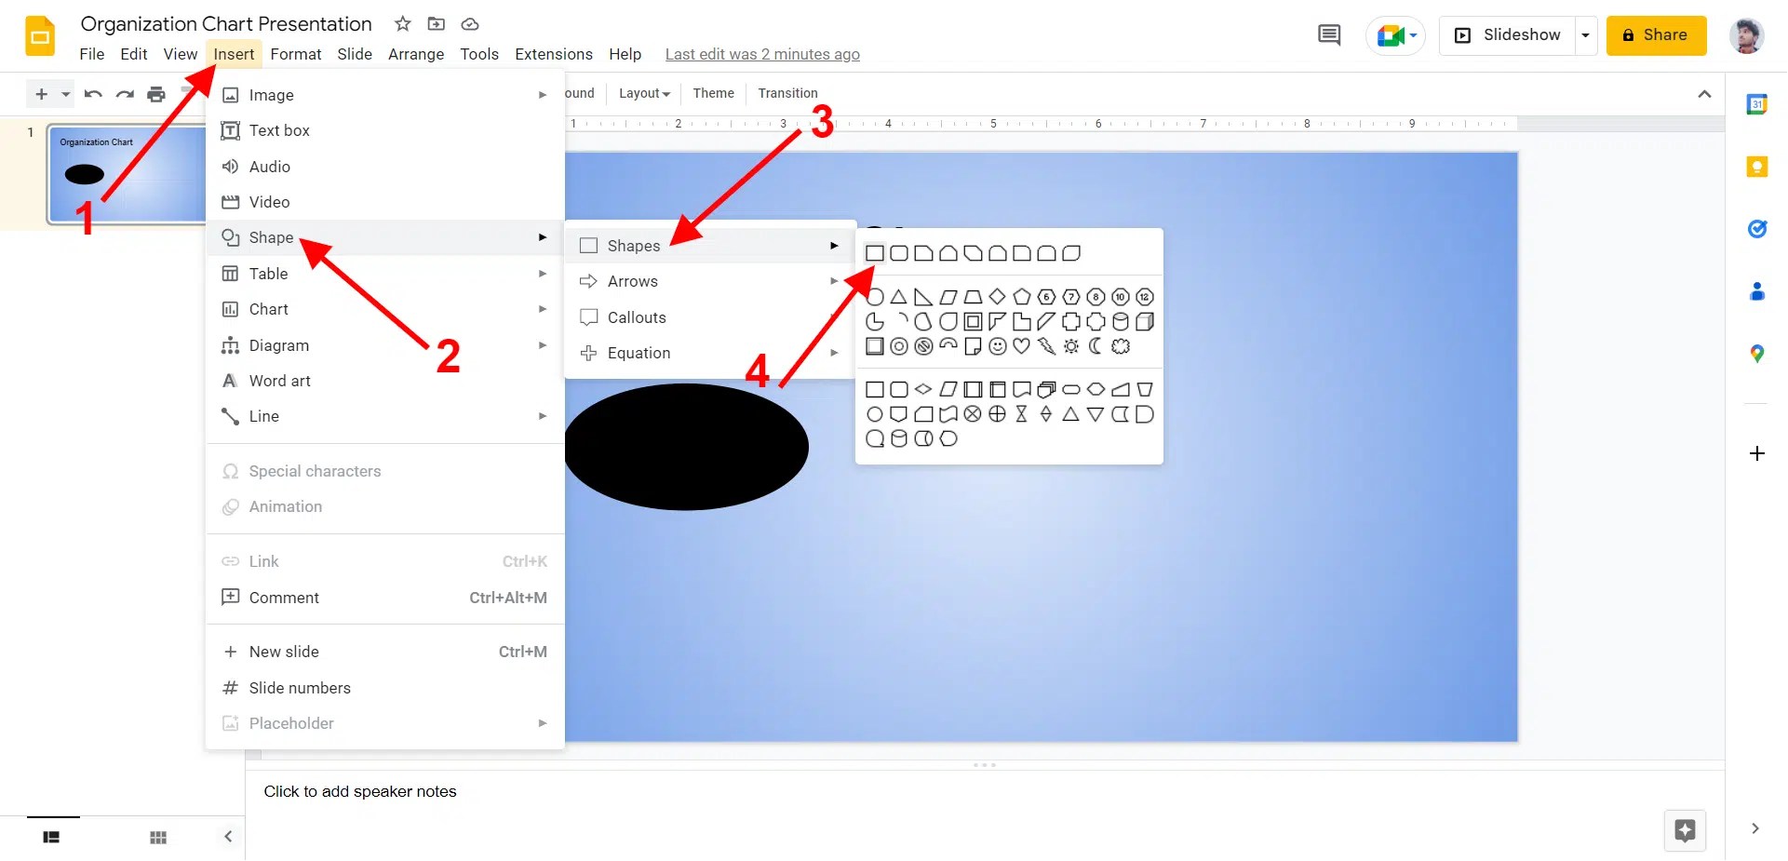Switch to grid view at bottom left
This screenshot has width=1788, height=861.
(x=158, y=837)
